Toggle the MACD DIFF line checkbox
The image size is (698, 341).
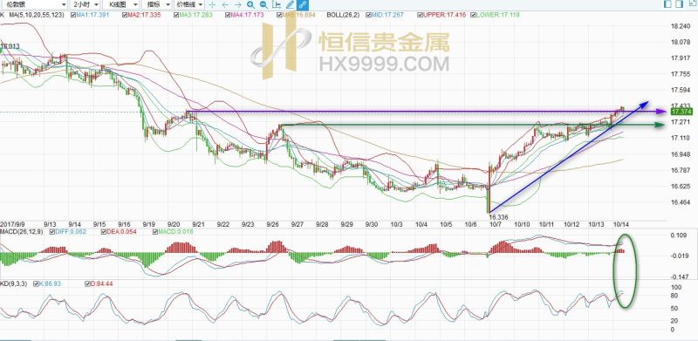tap(52, 232)
